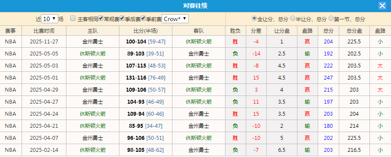
Task: Click 让分盘 value 6.5 on 2025-02-14 row
Action: (x=282, y=150)
